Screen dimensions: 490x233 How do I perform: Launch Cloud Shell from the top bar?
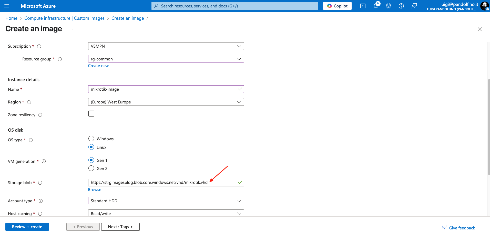363,6
